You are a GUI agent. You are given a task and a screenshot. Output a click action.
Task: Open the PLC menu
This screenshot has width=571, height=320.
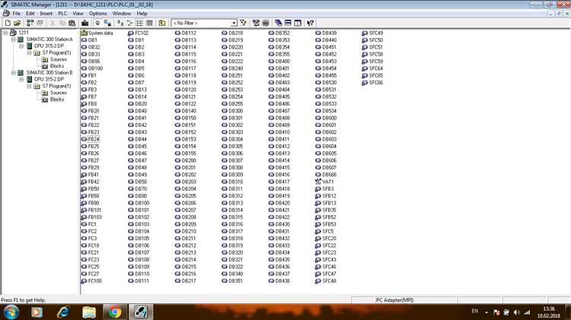(x=62, y=14)
